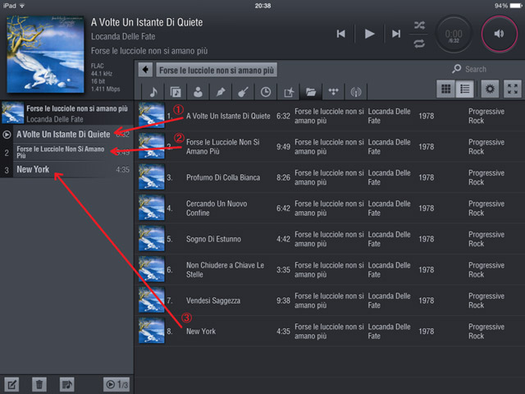Skip to next track

click(396, 34)
